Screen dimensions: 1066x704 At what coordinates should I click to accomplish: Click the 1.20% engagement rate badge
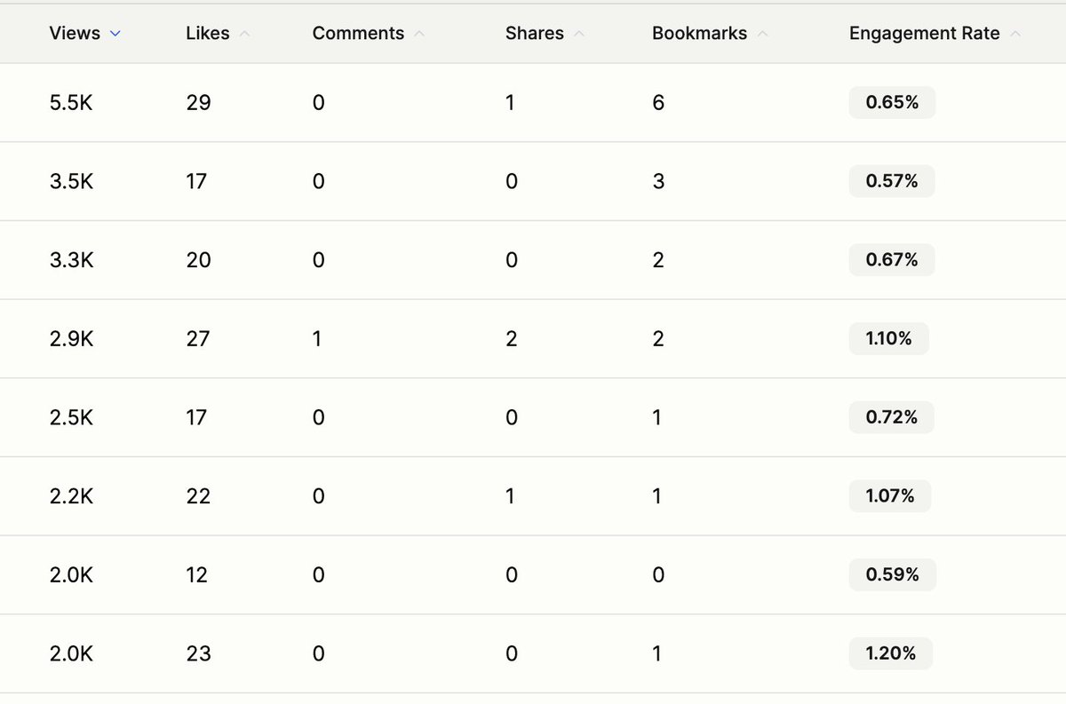tap(891, 654)
